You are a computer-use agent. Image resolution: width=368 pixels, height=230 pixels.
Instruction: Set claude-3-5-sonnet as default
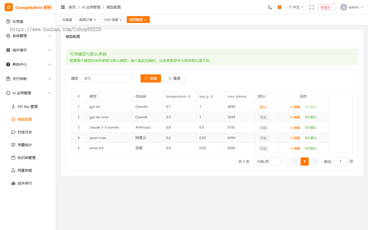click(x=311, y=128)
